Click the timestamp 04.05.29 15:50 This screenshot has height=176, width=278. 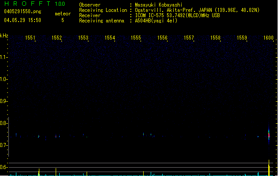tap(23, 20)
